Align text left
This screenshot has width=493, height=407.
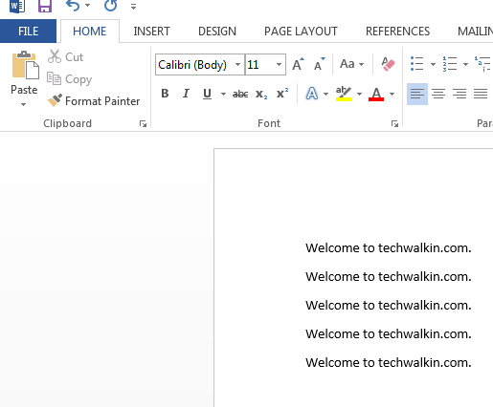417,94
